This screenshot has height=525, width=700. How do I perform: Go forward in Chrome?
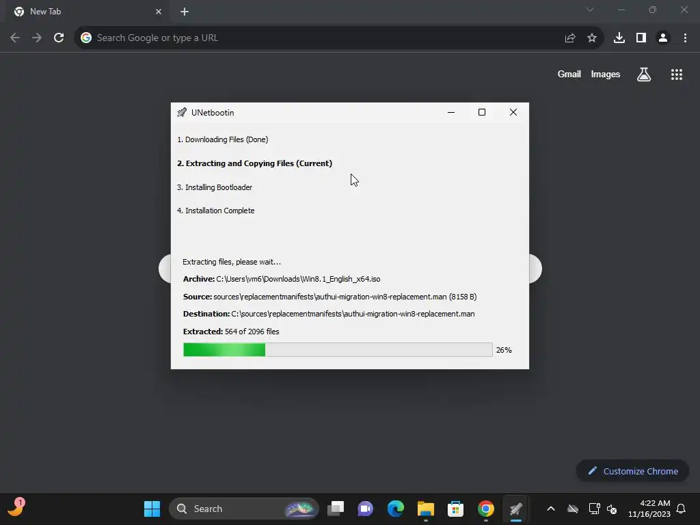click(37, 38)
